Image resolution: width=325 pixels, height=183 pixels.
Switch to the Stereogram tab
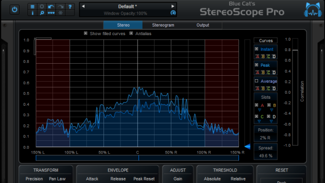(x=163, y=25)
